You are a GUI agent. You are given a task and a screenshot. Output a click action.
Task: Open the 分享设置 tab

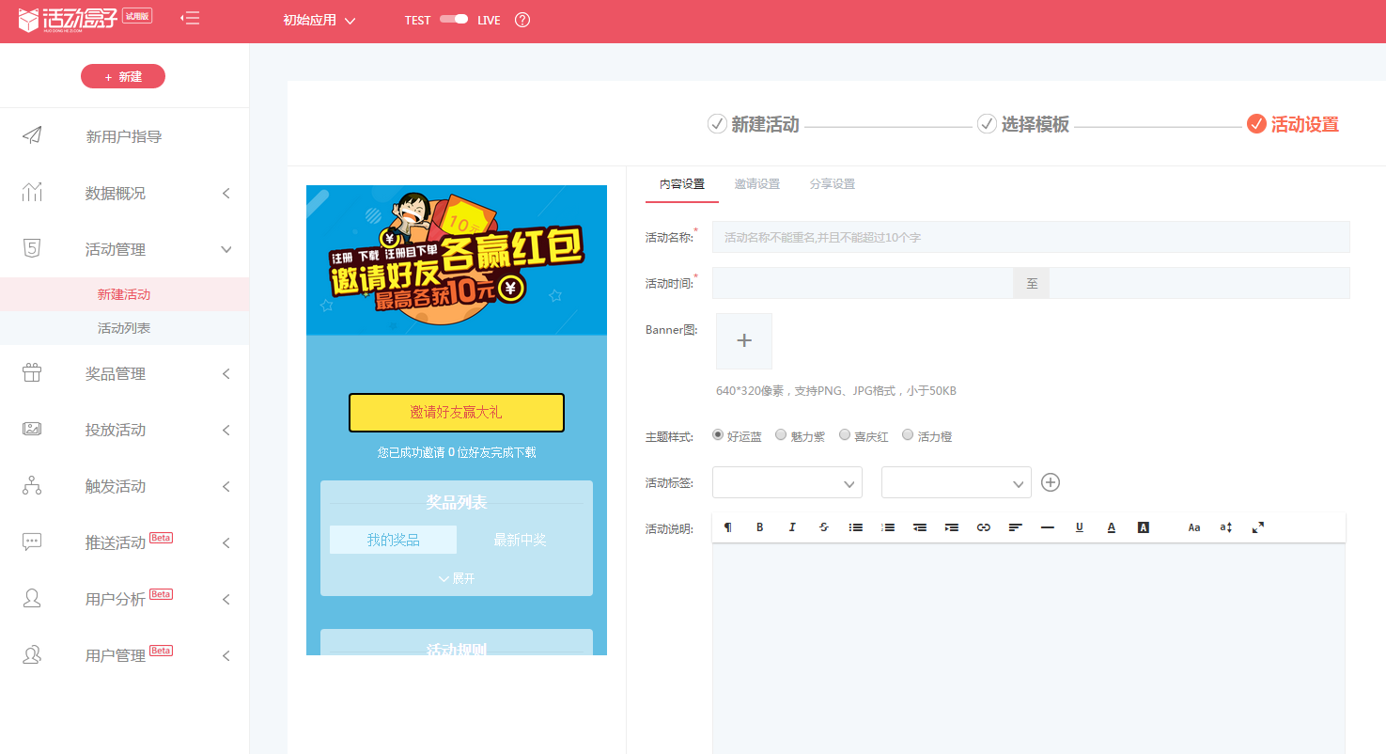pyautogui.click(x=832, y=183)
